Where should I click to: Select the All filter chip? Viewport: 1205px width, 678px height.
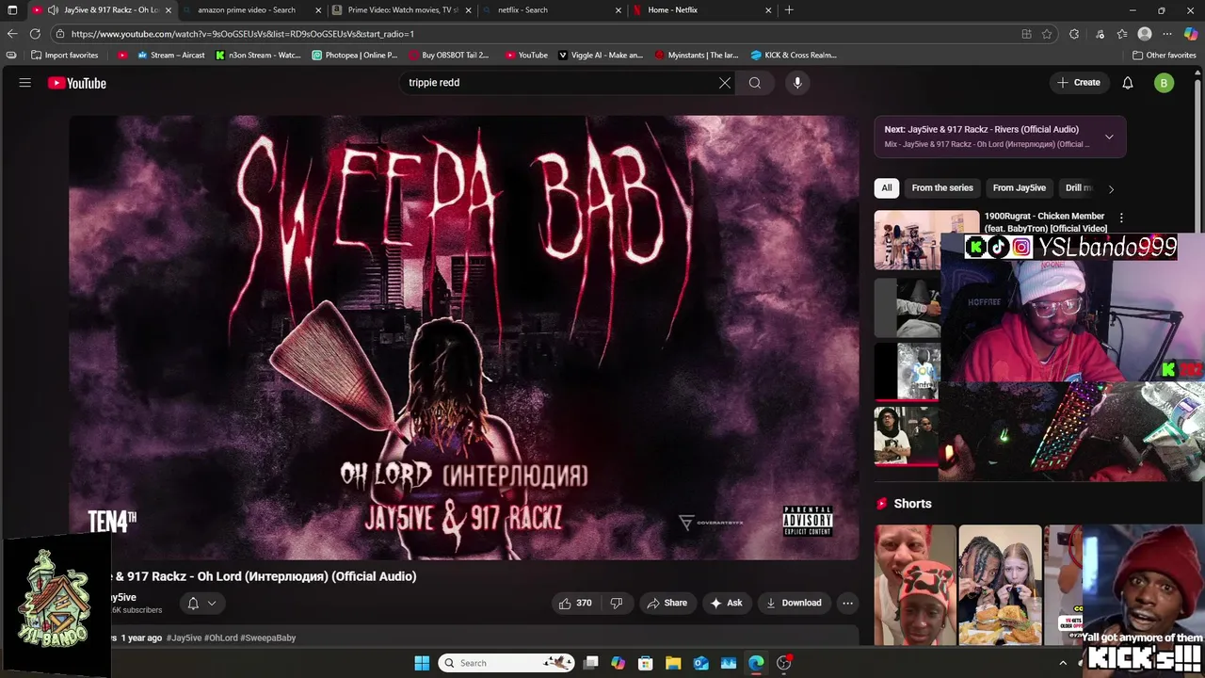(x=886, y=188)
